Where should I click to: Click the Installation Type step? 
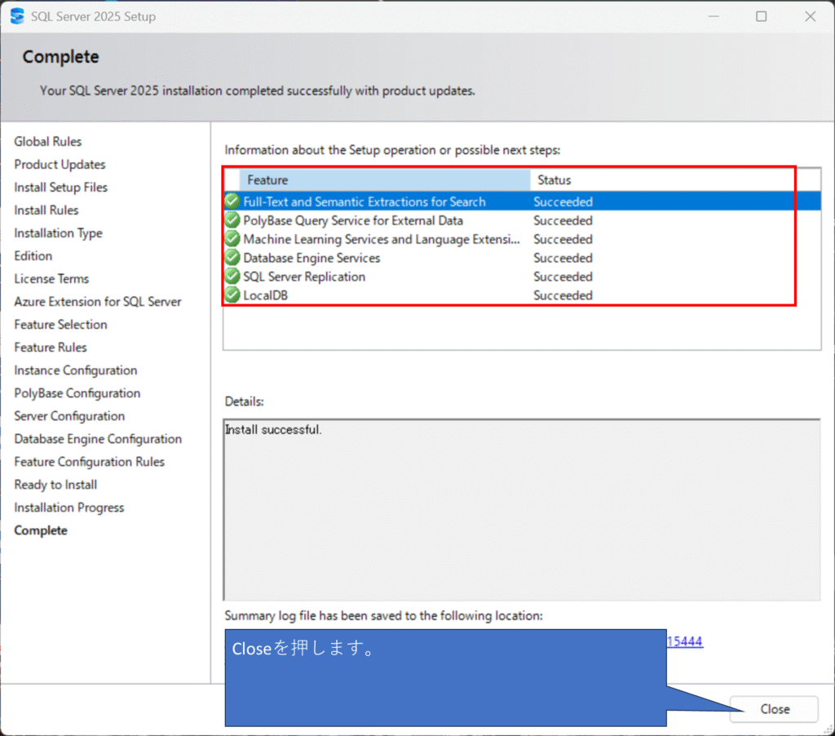coord(58,233)
